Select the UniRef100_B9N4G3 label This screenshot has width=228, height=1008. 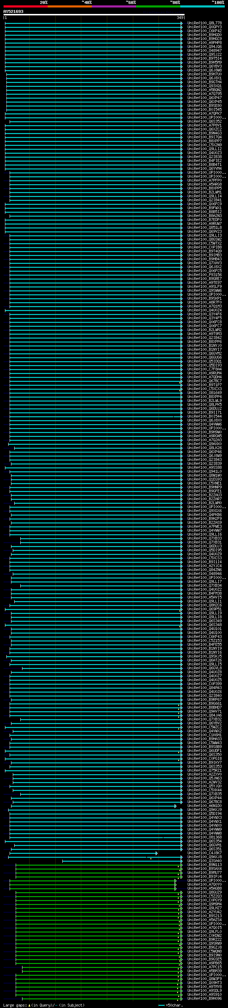tap(204, 133)
